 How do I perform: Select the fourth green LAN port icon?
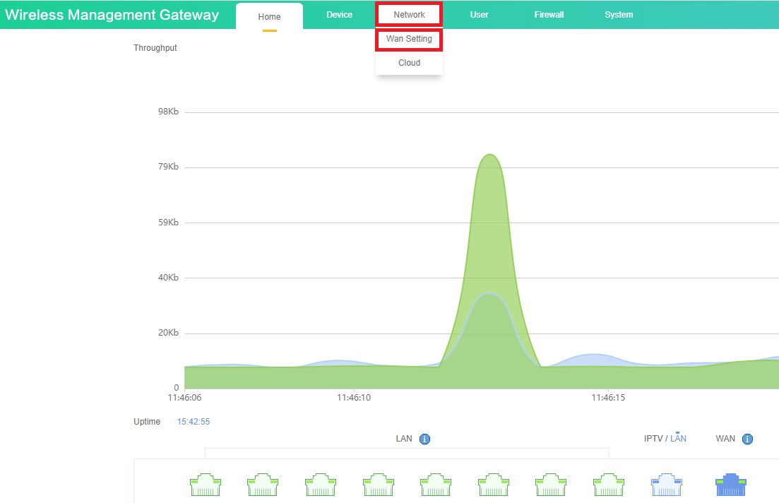[x=378, y=485]
